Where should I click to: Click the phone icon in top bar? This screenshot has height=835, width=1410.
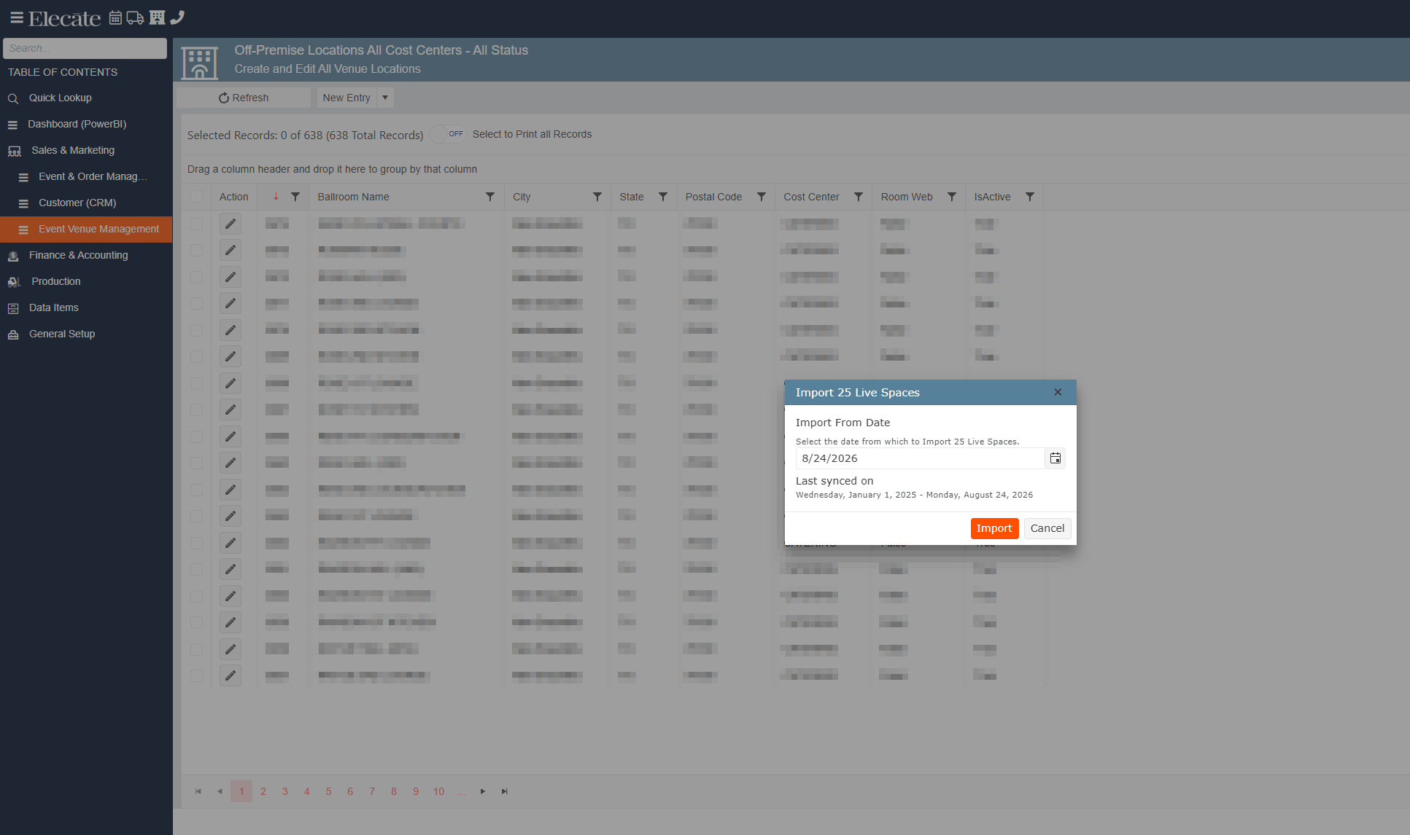click(x=177, y=17)
